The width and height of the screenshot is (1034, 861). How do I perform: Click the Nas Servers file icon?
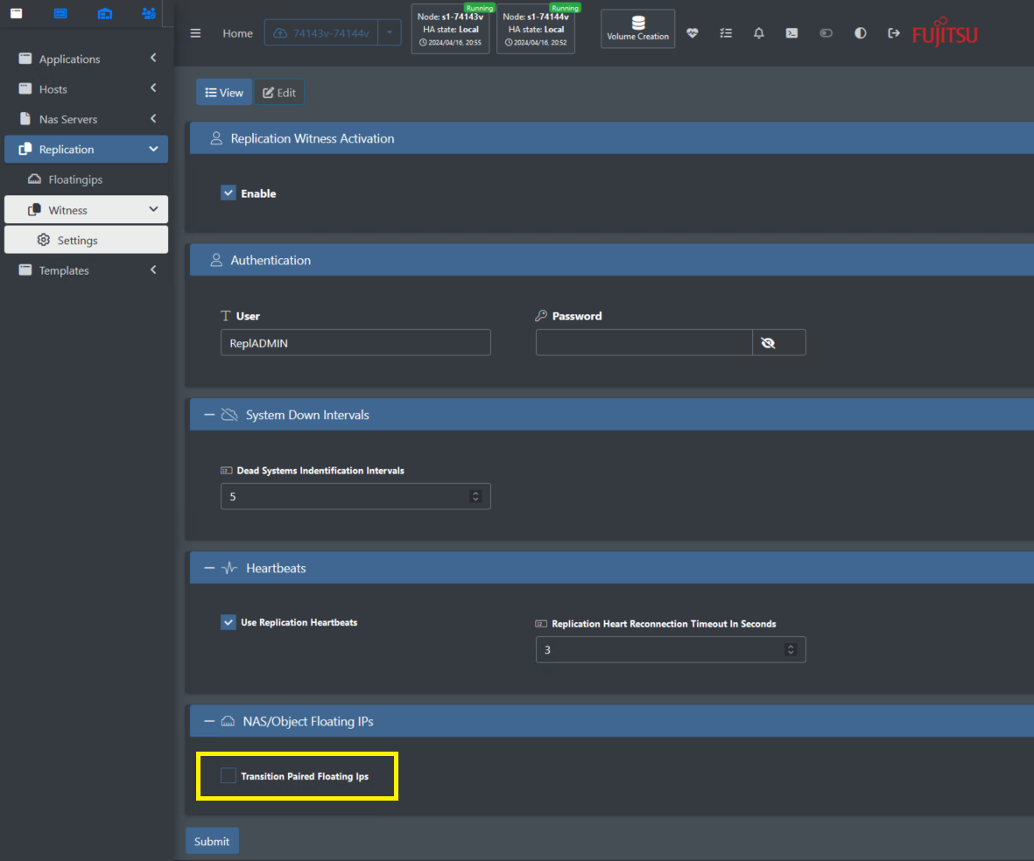coord(25,119)
